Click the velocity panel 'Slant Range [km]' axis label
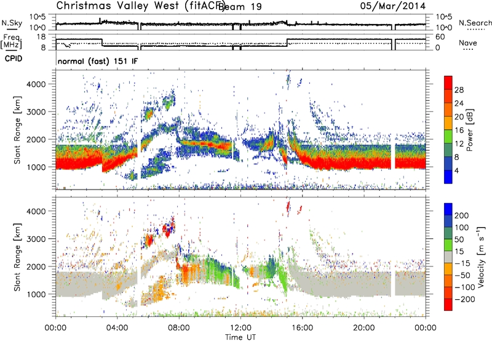 [x=17, y=257]
